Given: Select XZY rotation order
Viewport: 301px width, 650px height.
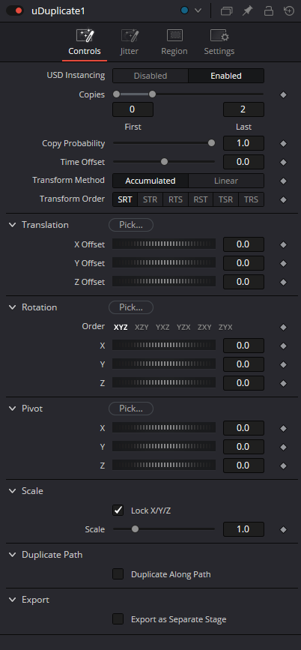Looking at the screenshot, I should pyautogui.click(x=142, y=327).
